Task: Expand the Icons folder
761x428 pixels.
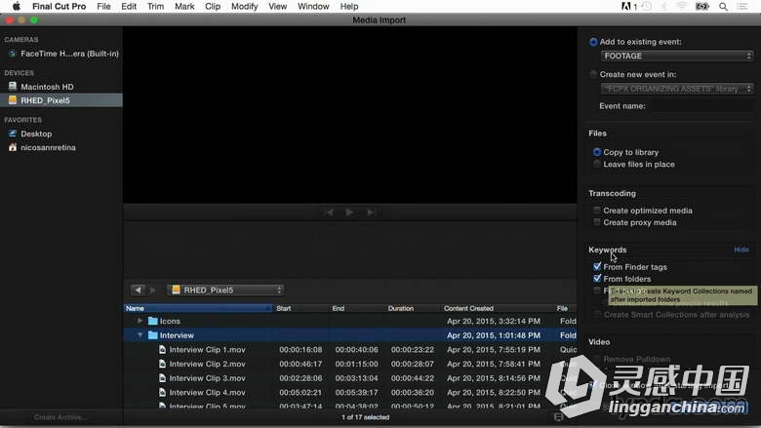Action: tap(140, 321)
